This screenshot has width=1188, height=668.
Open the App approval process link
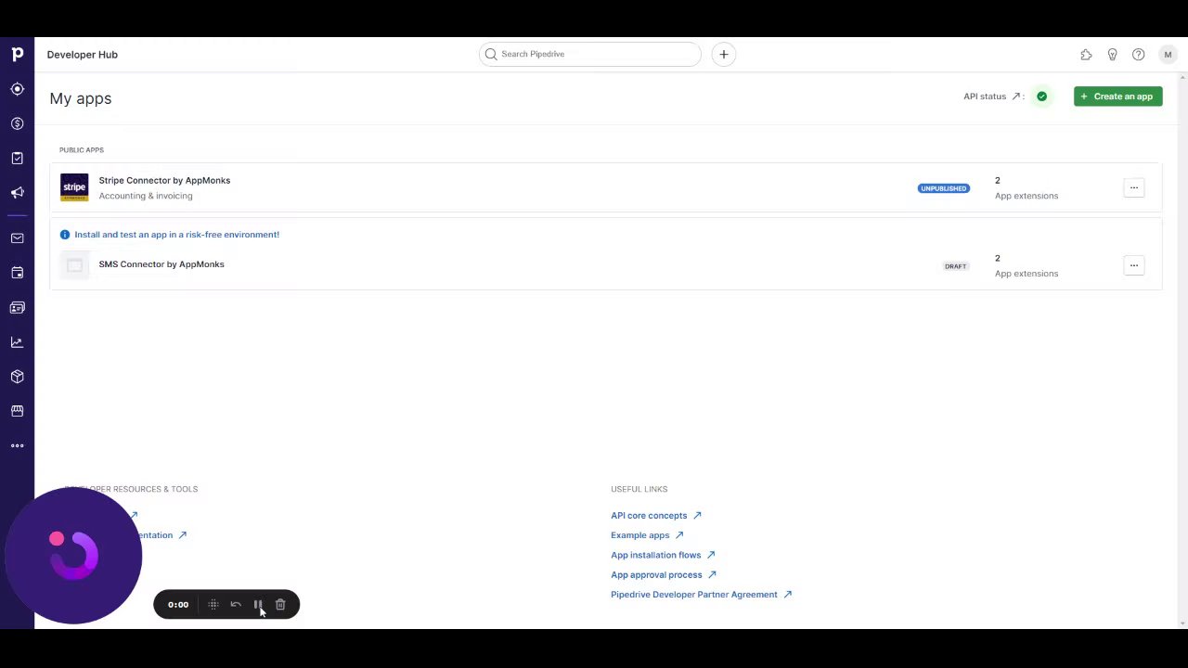pyautogui.click(x=664, y=575)
